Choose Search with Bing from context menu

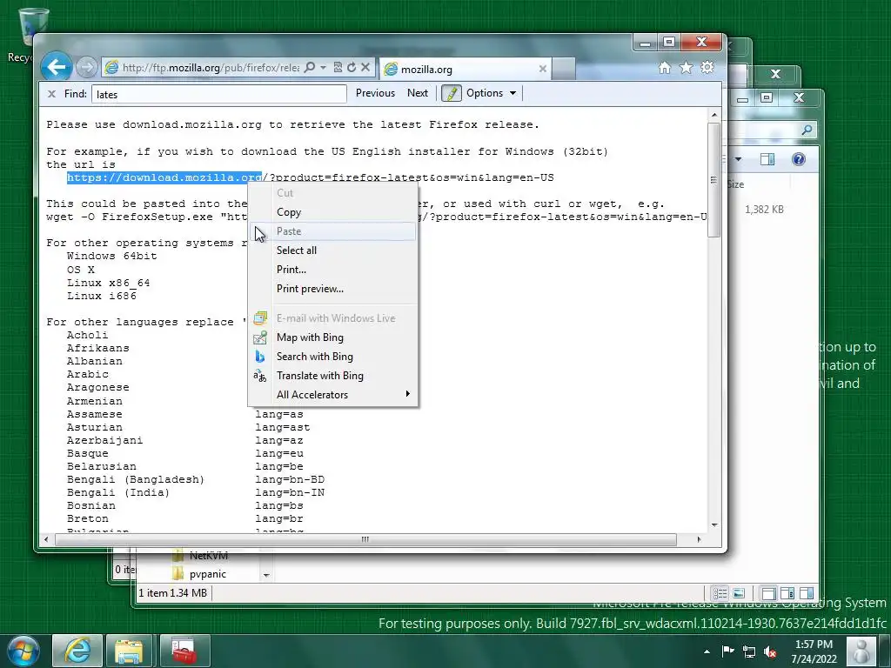point(332,357)
